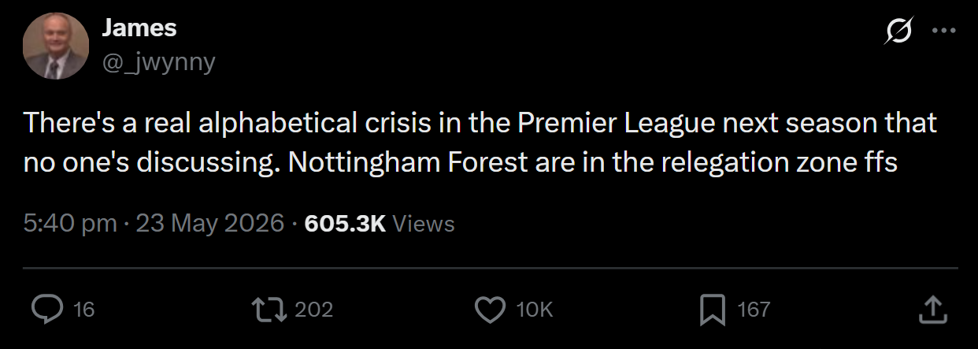Click the reply speech bubble icon
Screen dimensions: 978x349
point(47,310)
